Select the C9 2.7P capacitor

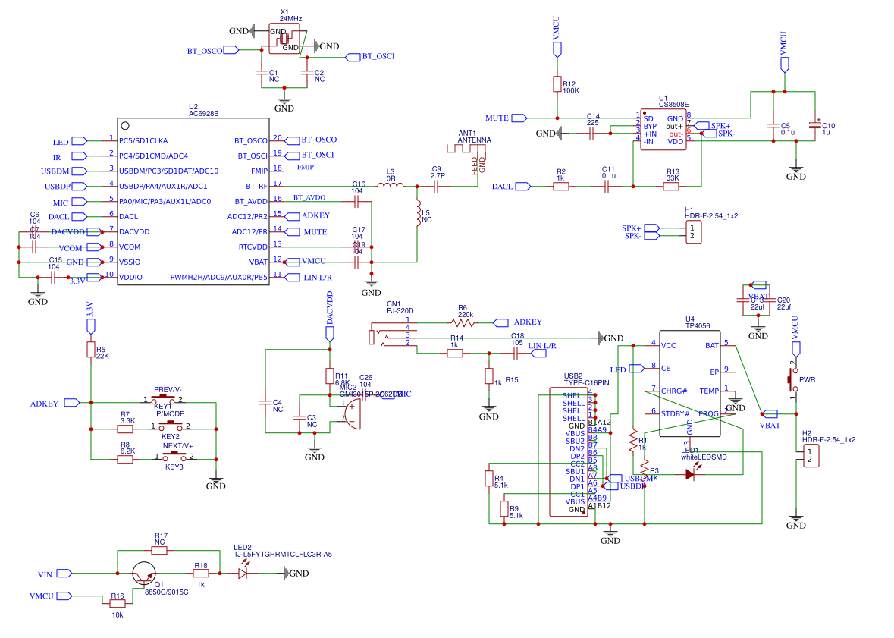coord(436,186)
